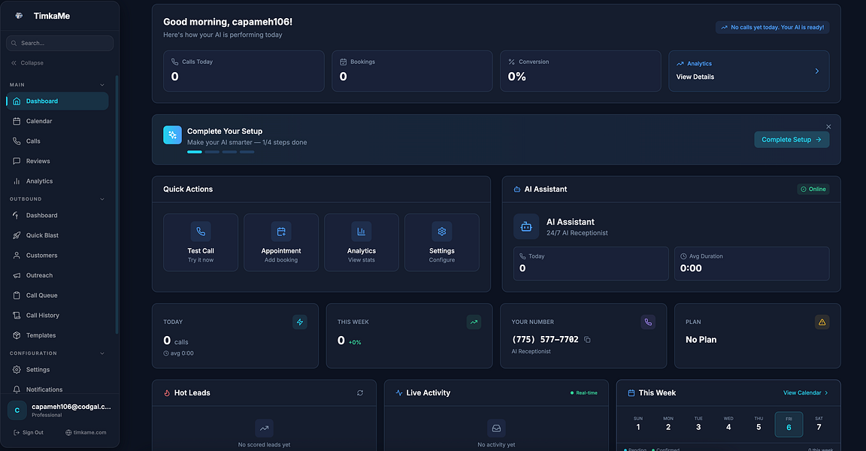866x451 pixels.
Task: Click the AI Assistant robot avatar icon
Action: [x=526, y=227]
